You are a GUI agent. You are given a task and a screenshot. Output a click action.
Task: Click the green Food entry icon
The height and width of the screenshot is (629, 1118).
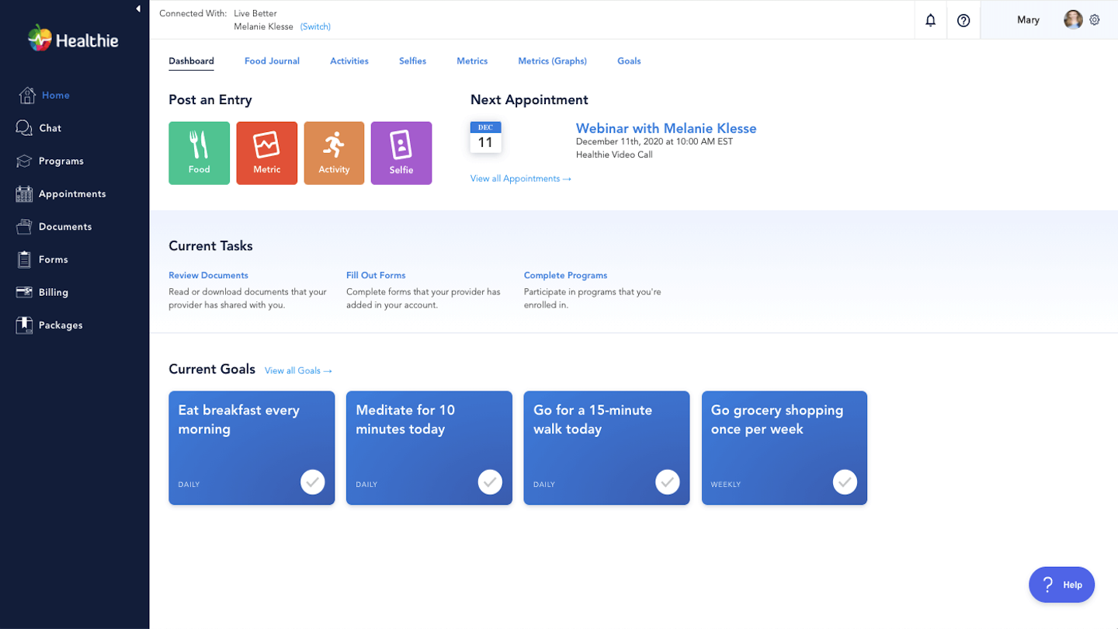pyautogui.click(x=199, y=152)
